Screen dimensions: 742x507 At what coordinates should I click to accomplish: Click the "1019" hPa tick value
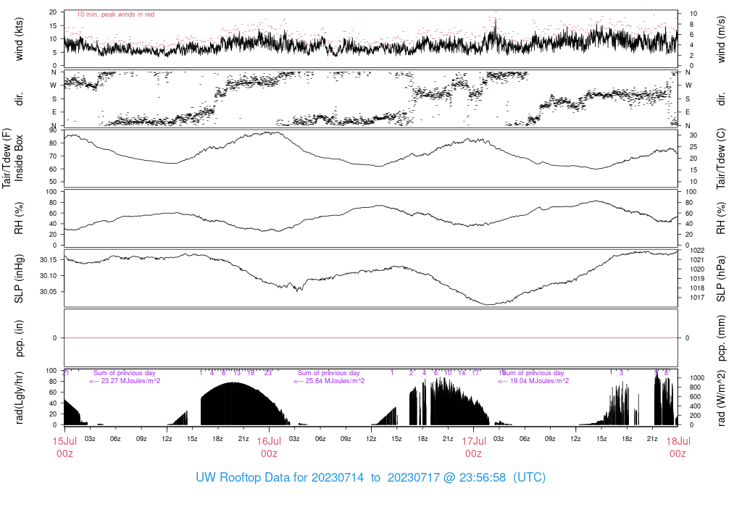[x=697, y=279]
